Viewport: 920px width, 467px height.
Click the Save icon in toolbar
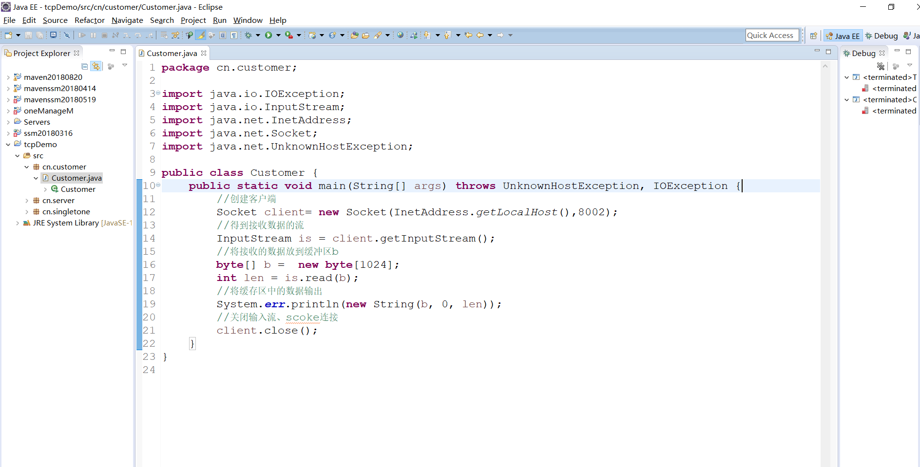click(x=28, y=35)
